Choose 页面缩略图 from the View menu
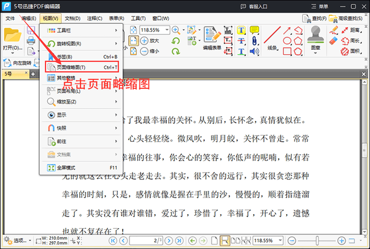The height and width of the screenshot is (249, 370). coord(82,67)
